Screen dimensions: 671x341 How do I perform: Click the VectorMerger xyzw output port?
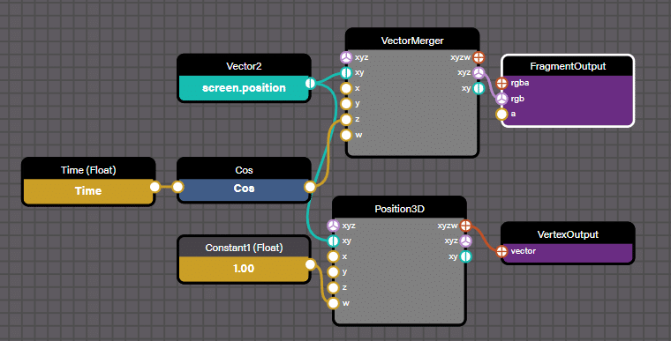(479, 56)
